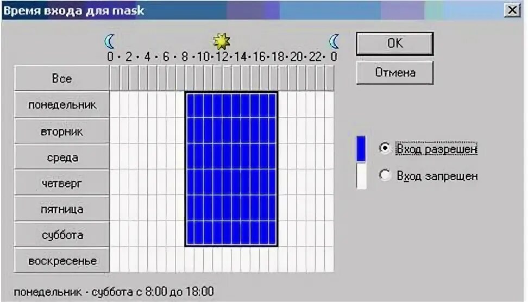Select all hours with the Все button
The height and width of the screenshot is (302, 528).
click(x=61, y=78)
